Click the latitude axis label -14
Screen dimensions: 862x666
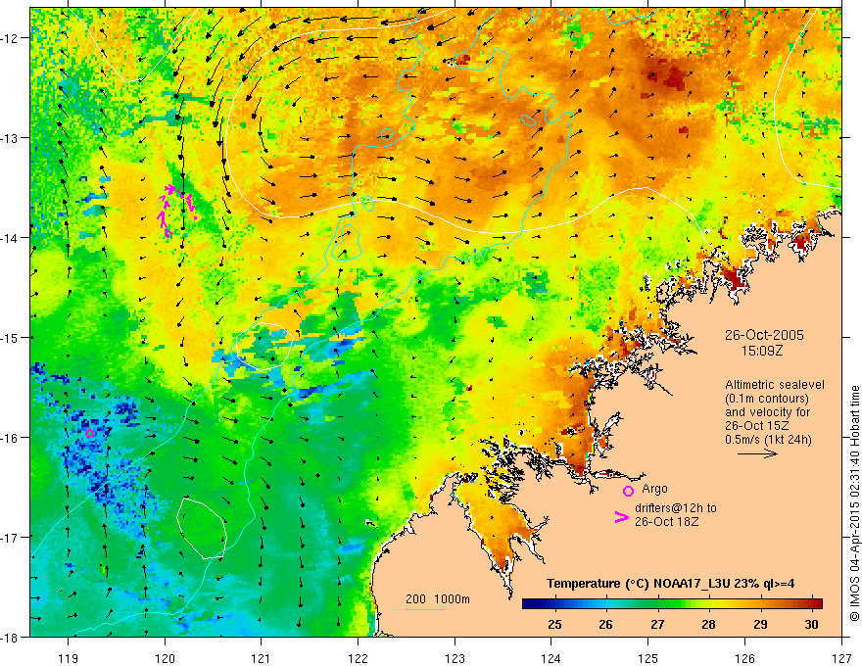[x=10, y=237]
